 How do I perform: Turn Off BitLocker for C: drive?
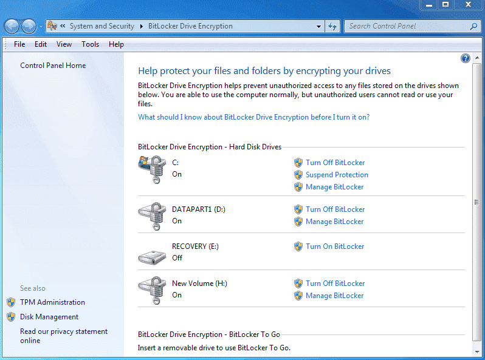pyautogui.click(x=335, y=163)
